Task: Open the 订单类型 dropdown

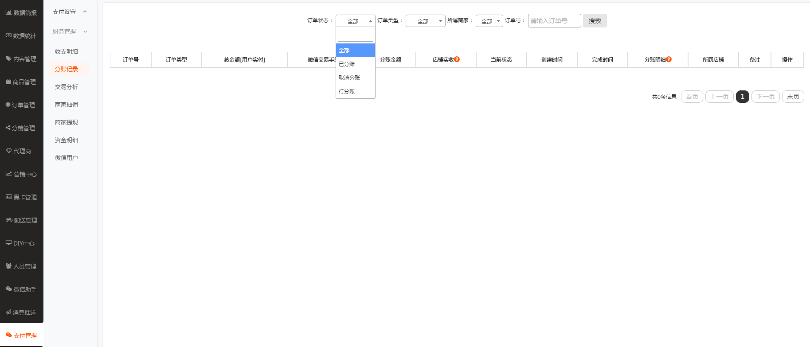Action: coord(425,21)
